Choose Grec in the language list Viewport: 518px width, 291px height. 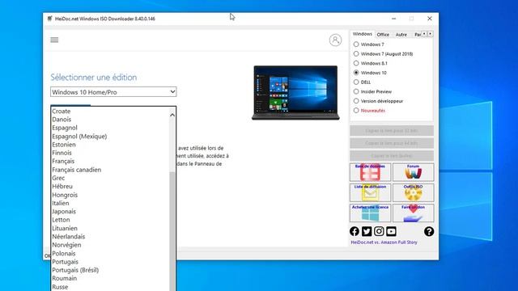[110, 178]
